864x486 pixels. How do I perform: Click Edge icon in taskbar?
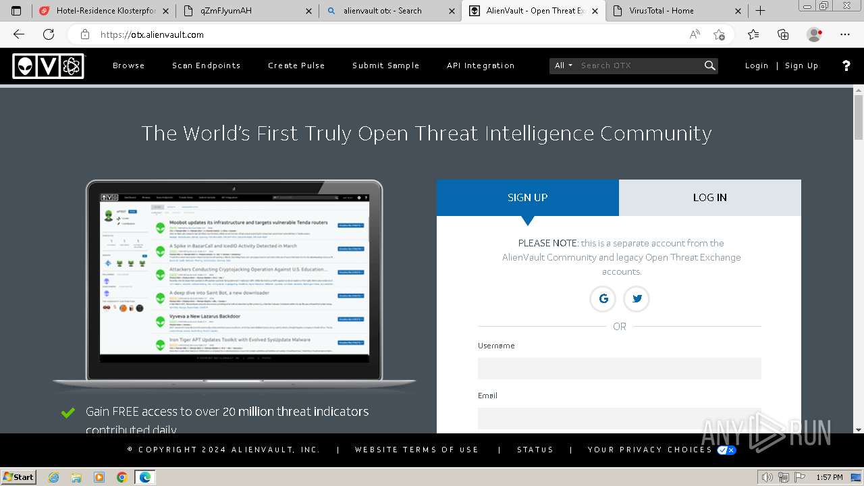pyautogui.click(x=144, y=477)
